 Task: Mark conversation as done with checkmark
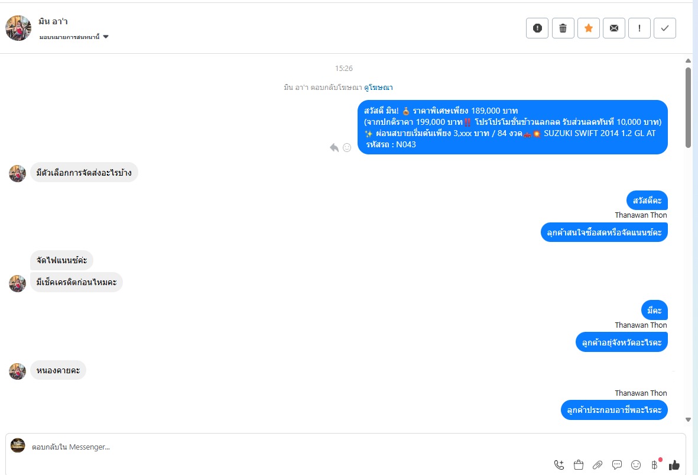pyautogui.click(x=665, y=28)
